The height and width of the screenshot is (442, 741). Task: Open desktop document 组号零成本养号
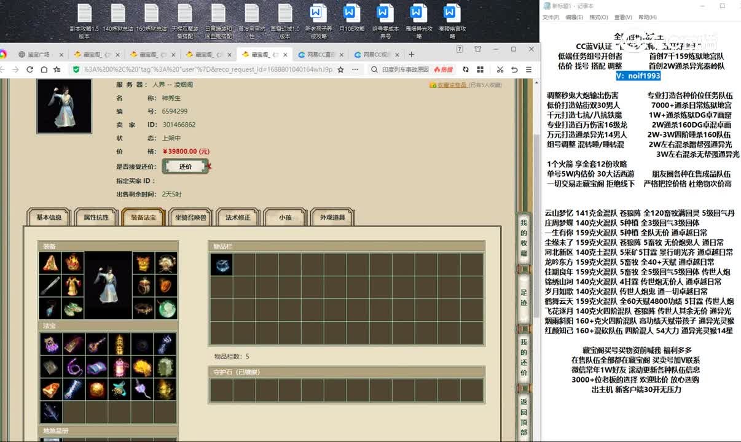pos(385,22)
